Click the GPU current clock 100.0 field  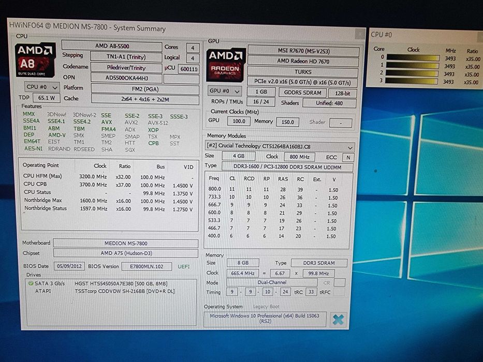point(239,122)
